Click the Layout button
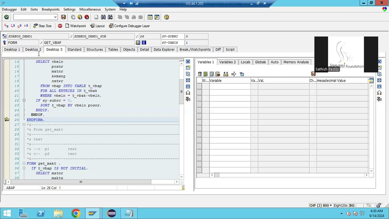The width and height of the screenshot is (389, 219). pyautogui.click(x=98, y=26)
